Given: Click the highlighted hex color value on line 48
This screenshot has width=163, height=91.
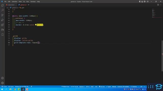Looking at the screenshot, I should (40, 25).
